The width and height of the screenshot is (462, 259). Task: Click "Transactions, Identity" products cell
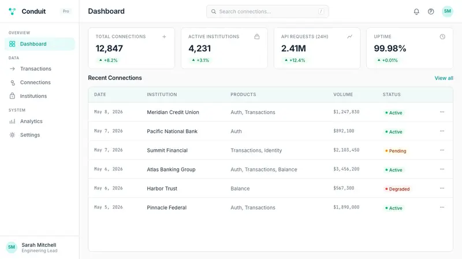[x=256, y=150]
